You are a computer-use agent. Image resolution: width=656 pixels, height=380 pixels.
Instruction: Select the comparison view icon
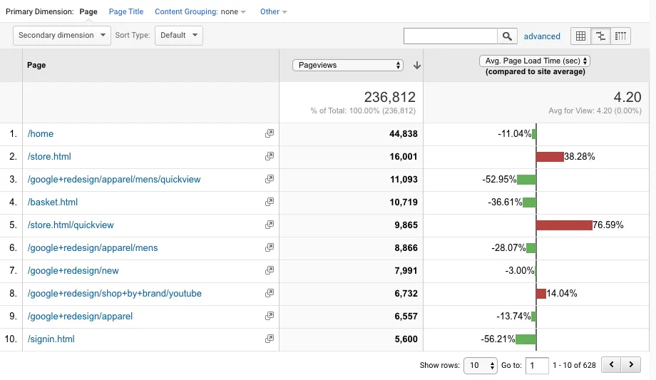pyautogui.click(x=600, y=36)
